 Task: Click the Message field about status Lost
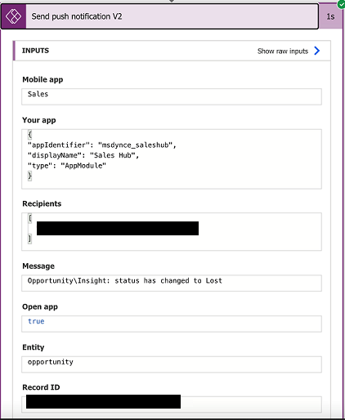coord(172,283)
